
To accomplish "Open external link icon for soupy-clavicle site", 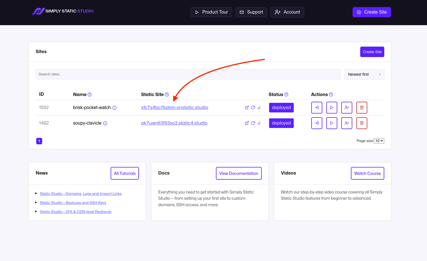I will (247, 123).
